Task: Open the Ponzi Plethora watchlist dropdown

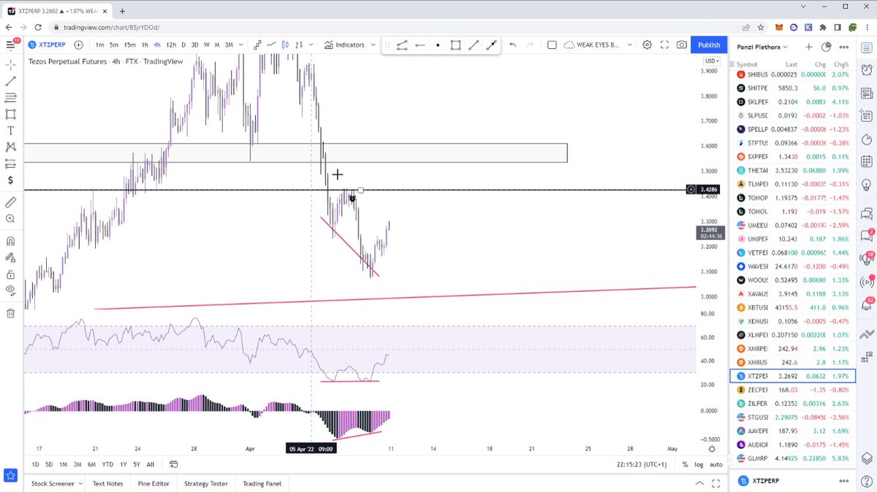Action: (762, 47)
